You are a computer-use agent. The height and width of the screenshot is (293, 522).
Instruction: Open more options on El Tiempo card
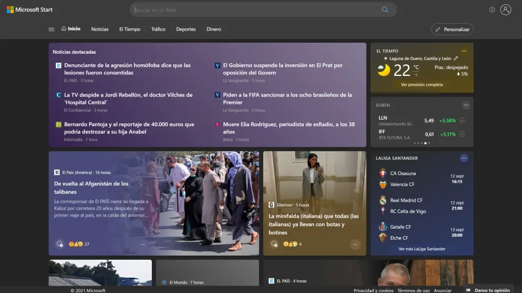464,51
